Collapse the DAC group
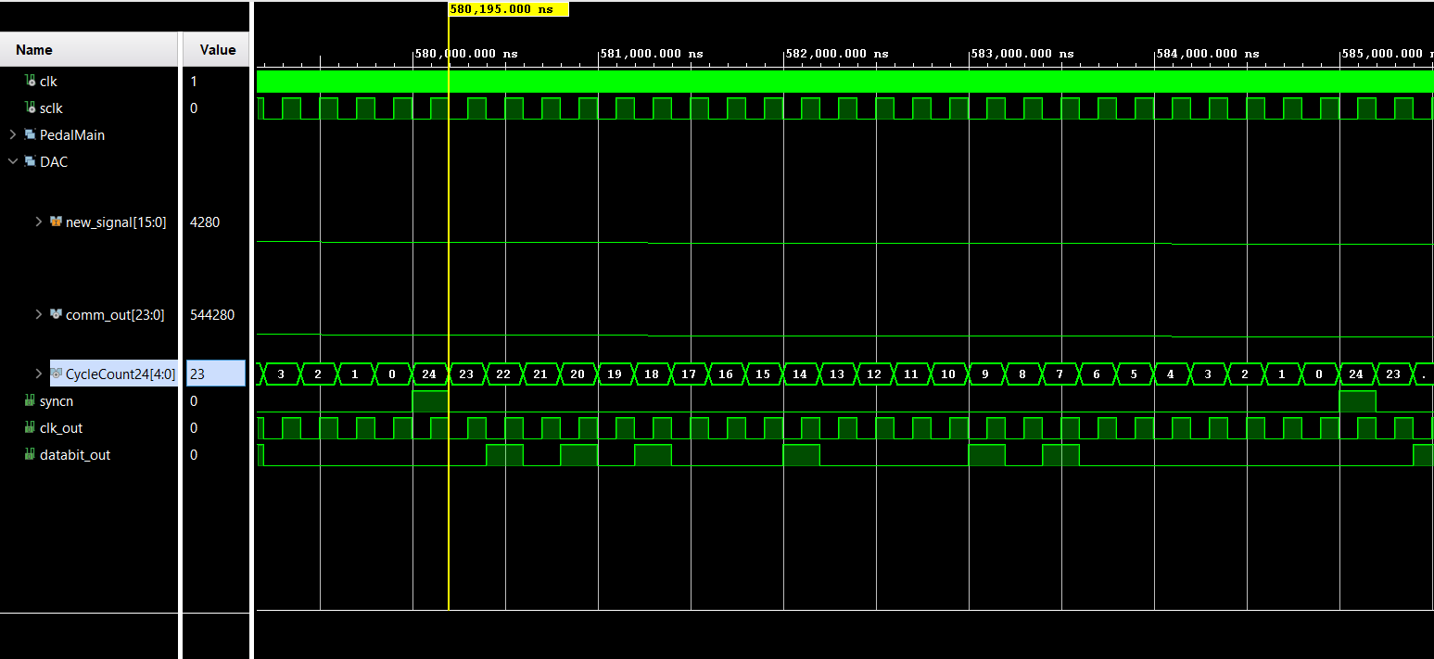 pos(13,162)
